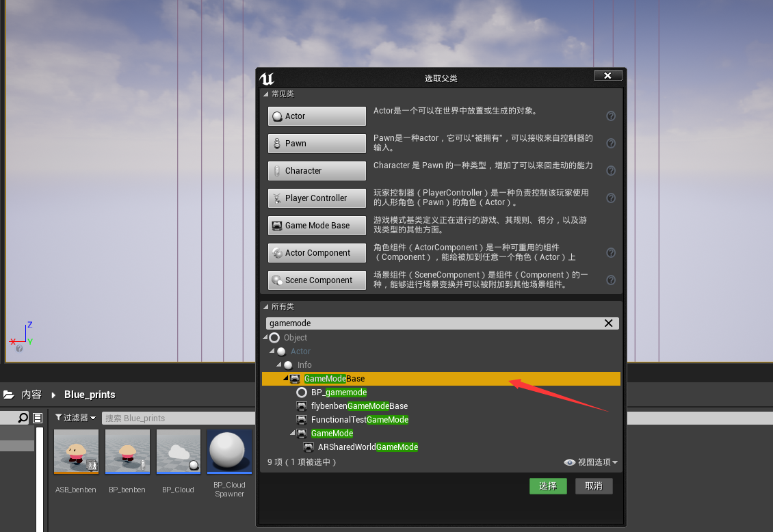Collapse the GameMode tree node
Viewport: 773px width, 532px height.
point(293,433)
